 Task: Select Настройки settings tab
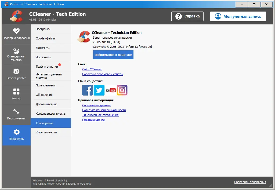[51, 29]
